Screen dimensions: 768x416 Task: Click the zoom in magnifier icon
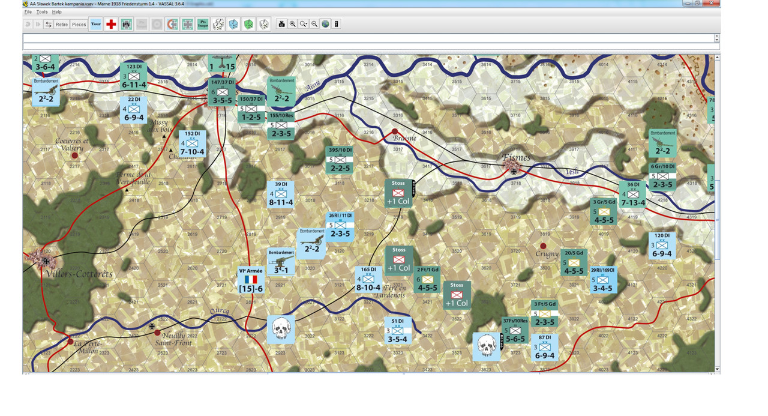[x=293, y=24]
